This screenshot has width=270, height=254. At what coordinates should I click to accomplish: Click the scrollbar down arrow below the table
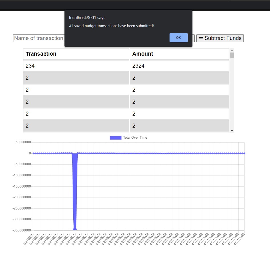(x=231, y=130)
